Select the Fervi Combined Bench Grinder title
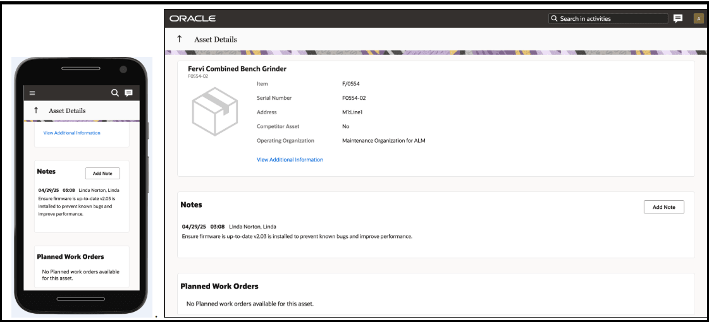 (237, 69)
